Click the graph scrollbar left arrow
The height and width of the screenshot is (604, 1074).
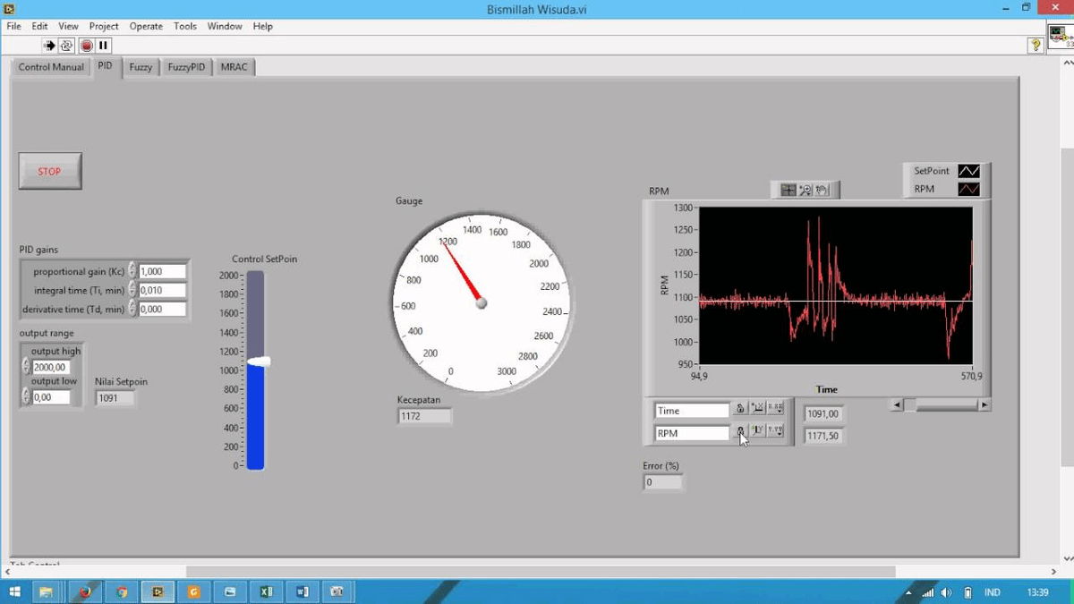point(897,405)
